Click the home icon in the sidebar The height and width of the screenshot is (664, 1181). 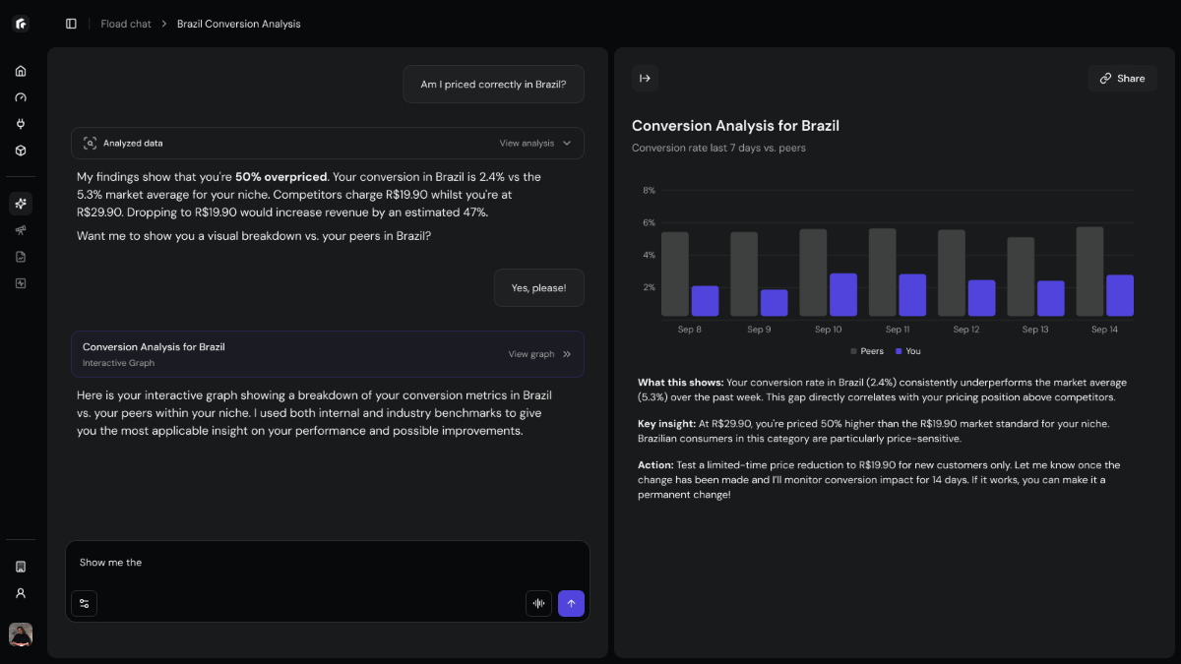tap(21, 71)
